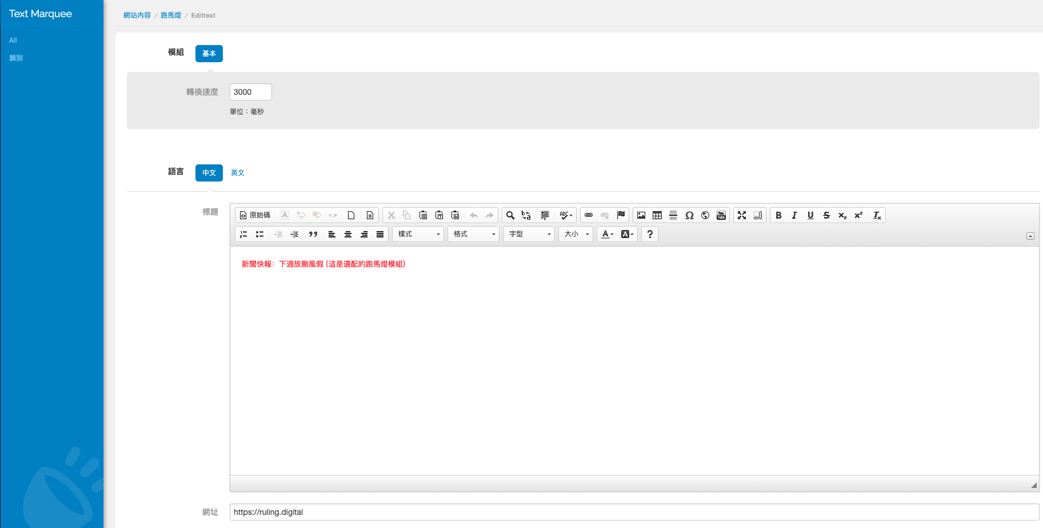Click the 類別 sidebar link
This screenshot has height=528, width=1043.
pyautogui.click(x=16, y=58)
